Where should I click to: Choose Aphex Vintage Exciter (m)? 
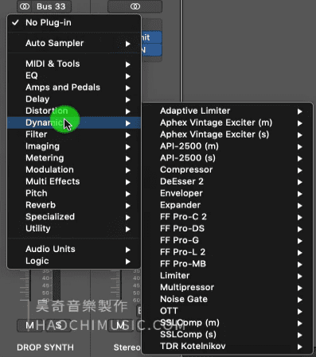(x=228, y=122)
